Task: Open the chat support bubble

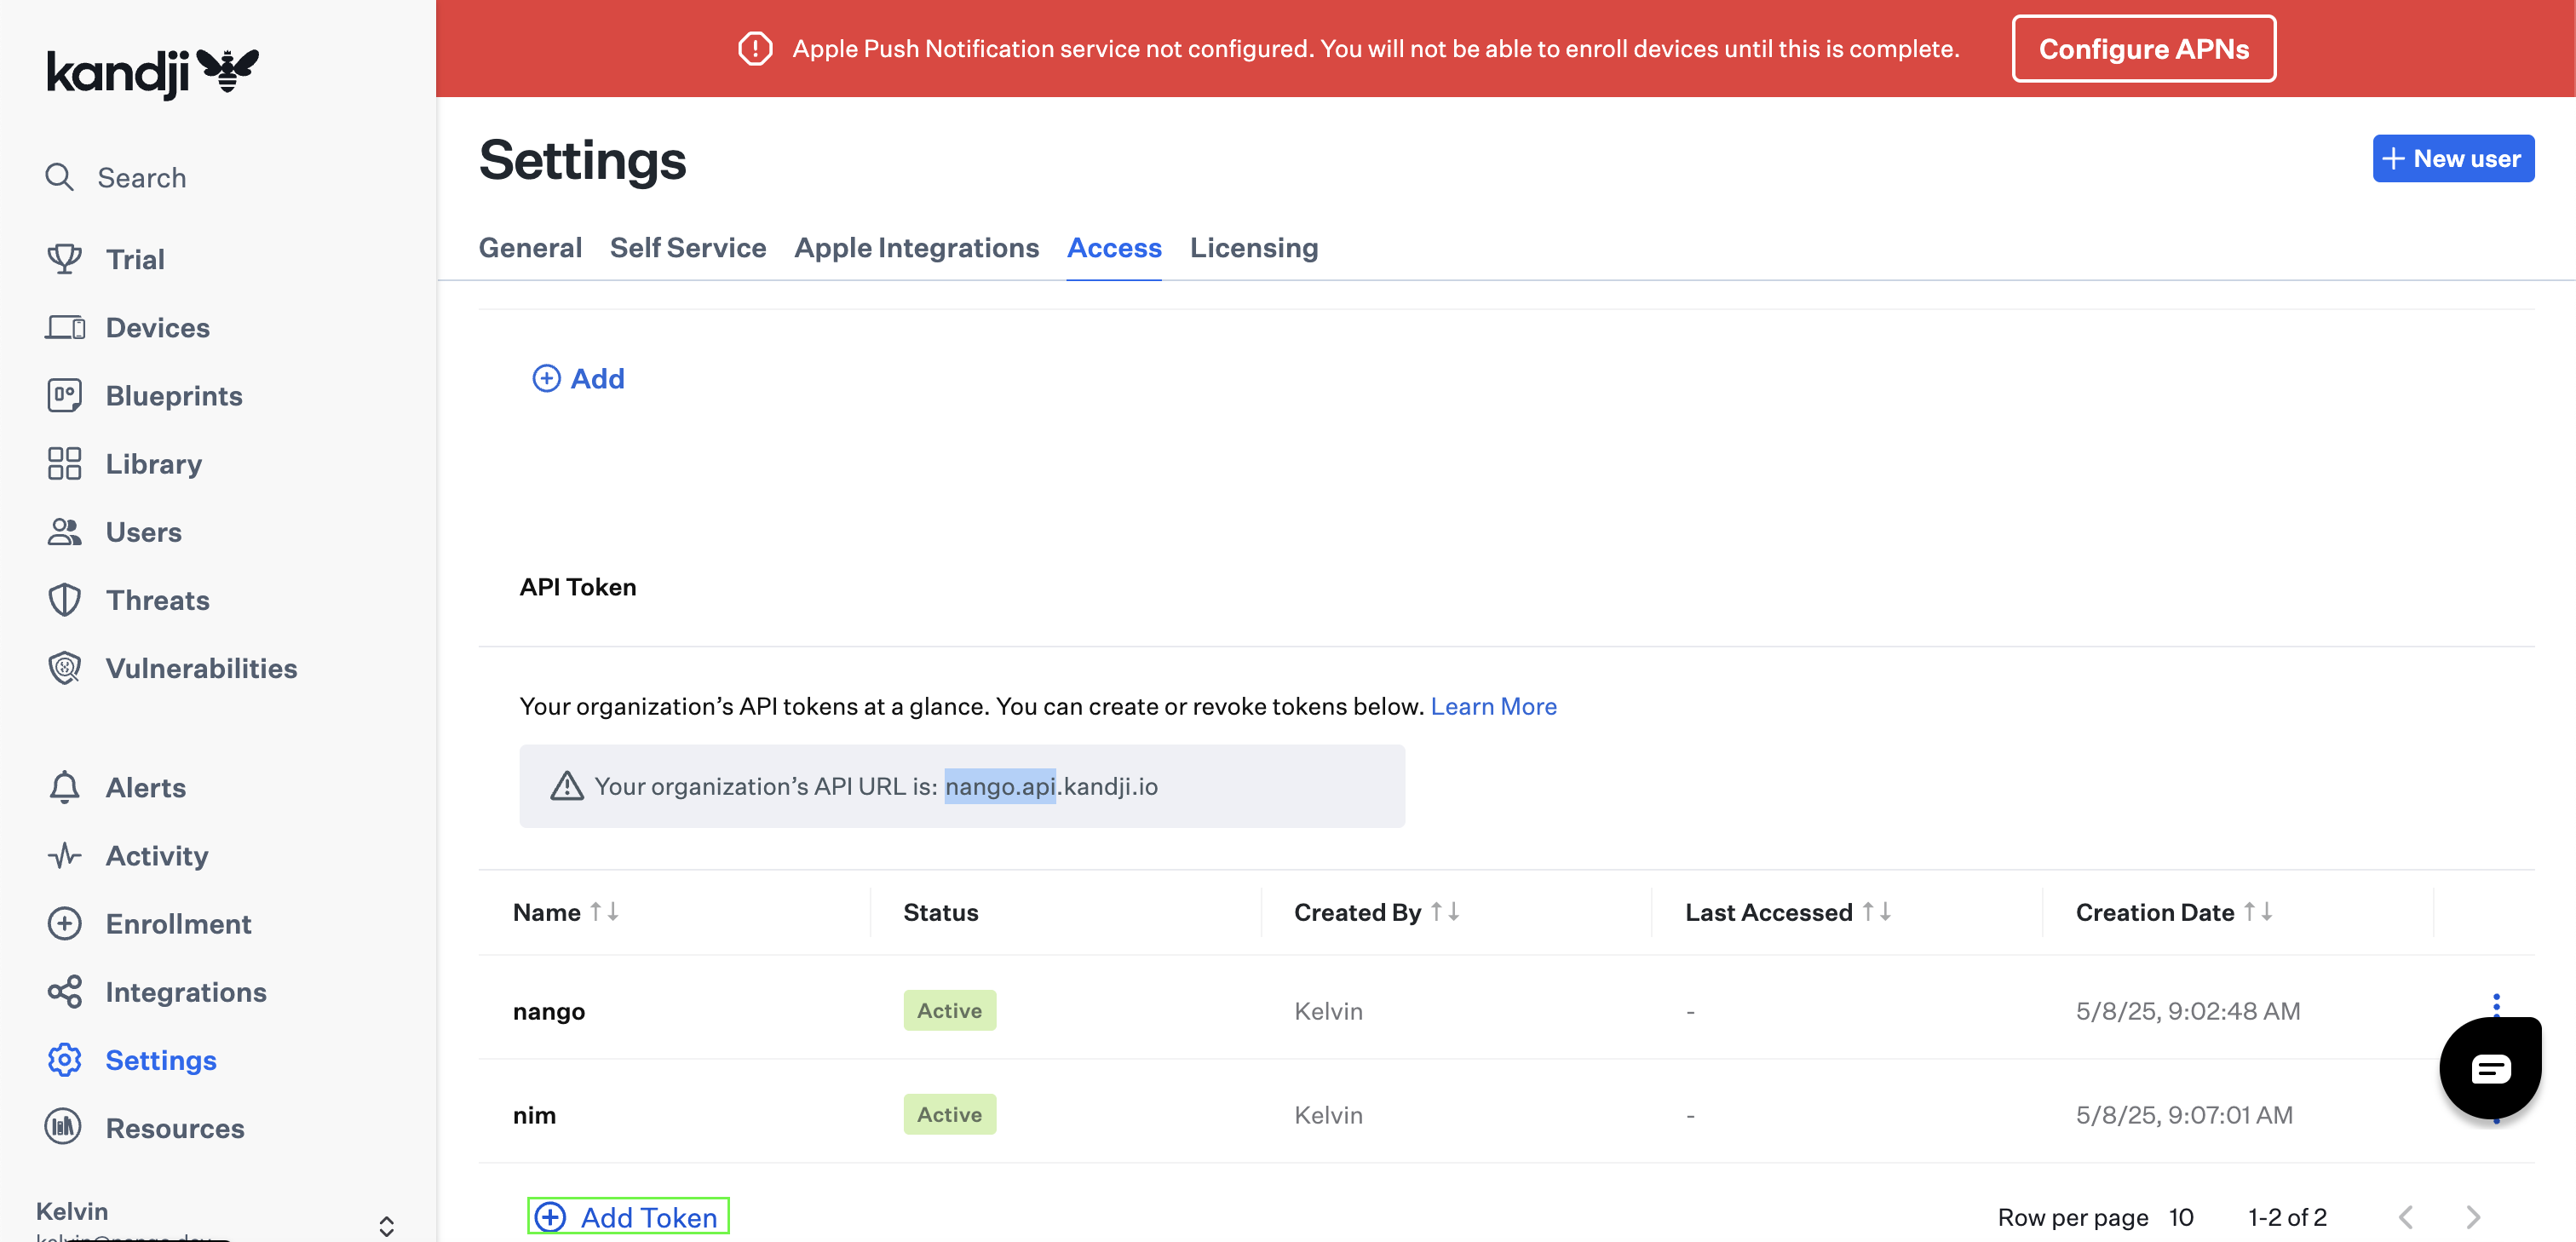Action: [x=2489, y=1068]
